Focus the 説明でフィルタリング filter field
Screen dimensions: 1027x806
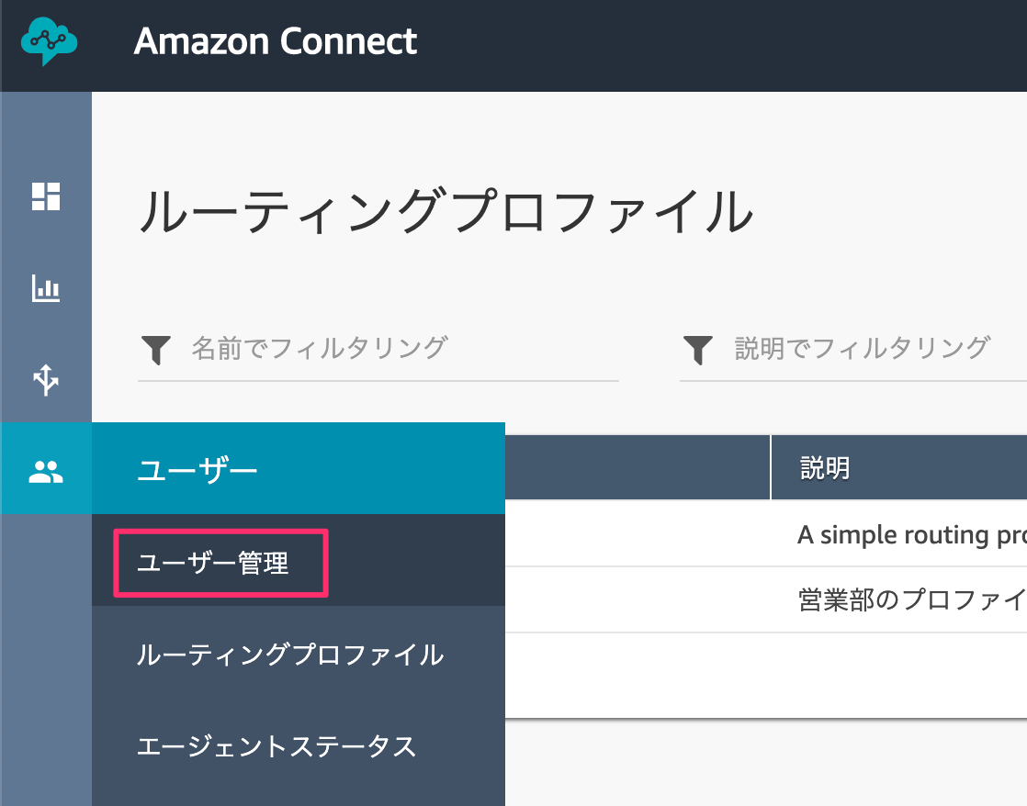point(852,349)
